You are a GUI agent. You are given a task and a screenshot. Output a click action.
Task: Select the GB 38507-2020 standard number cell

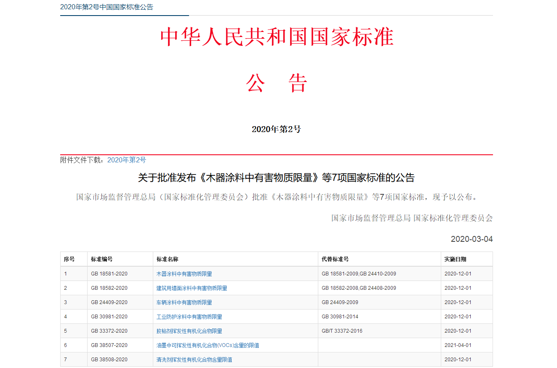click(109, 345)
